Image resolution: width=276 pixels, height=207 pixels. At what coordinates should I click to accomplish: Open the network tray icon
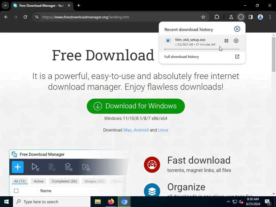pyautogui.click(x=235, y=202)
